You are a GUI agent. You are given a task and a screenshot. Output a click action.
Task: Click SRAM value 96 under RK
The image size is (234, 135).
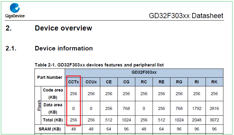(x=214, y=129)
